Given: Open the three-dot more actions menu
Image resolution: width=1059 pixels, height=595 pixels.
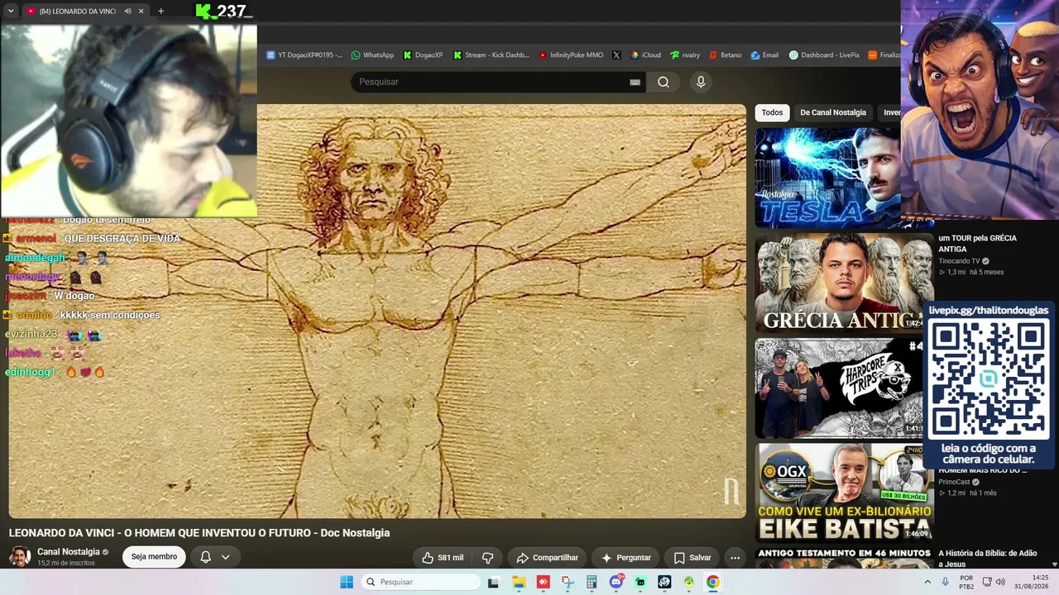Looking at the screenshot, I should [x=735, y=558].
